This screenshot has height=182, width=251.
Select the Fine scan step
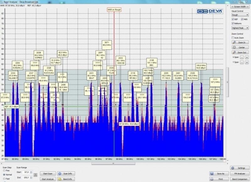pos(4,171)
